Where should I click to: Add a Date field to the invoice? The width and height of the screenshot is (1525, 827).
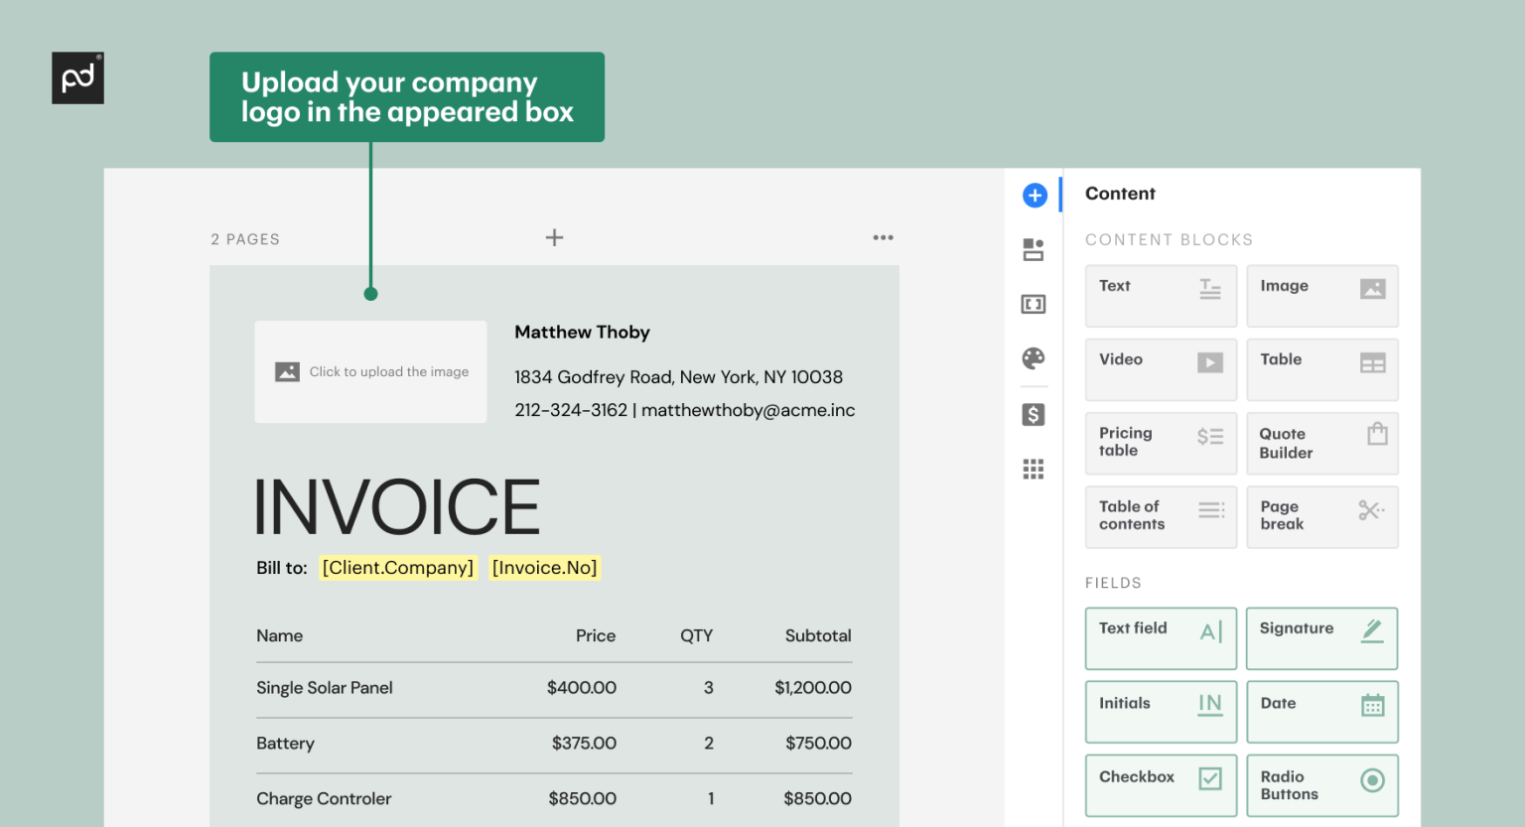pyautogui.click(x=1321, y=711)
